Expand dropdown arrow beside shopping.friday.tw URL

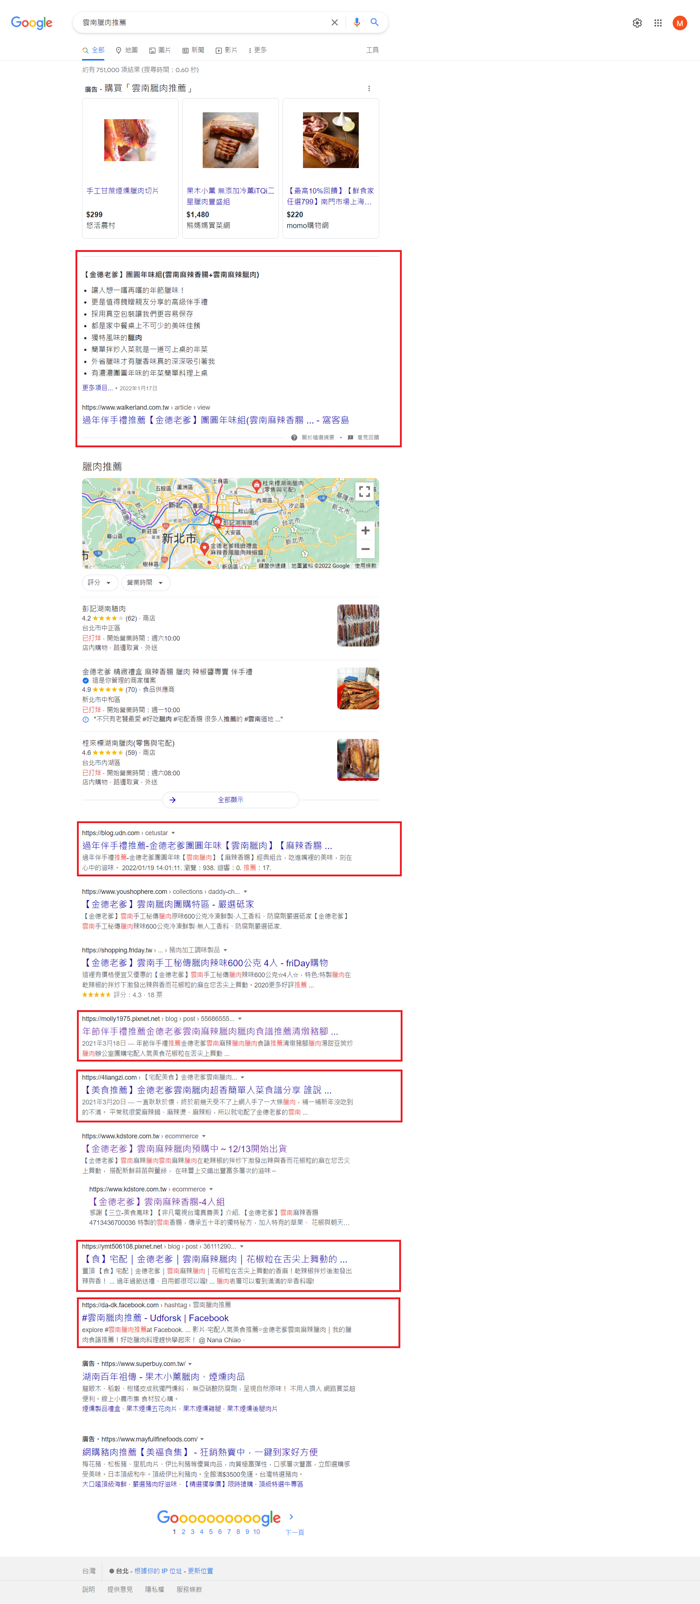(225, 950)
